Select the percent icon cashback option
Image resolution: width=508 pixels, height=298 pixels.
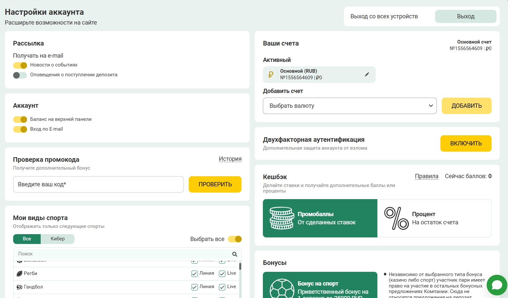pos(396,218)
